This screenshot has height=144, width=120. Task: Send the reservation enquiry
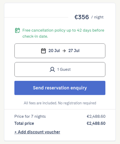coord(60,88)
